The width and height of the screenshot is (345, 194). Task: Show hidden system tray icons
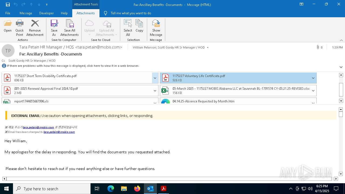(291, 189)
